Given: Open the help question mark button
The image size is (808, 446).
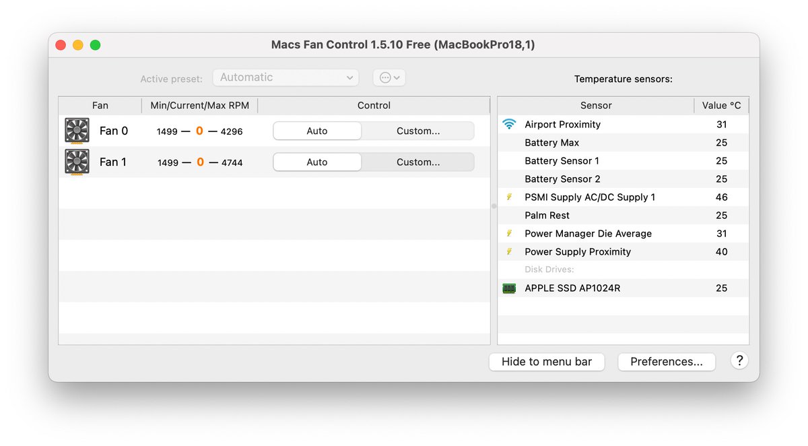Looking at the screenshot, I should pos(739,360).
